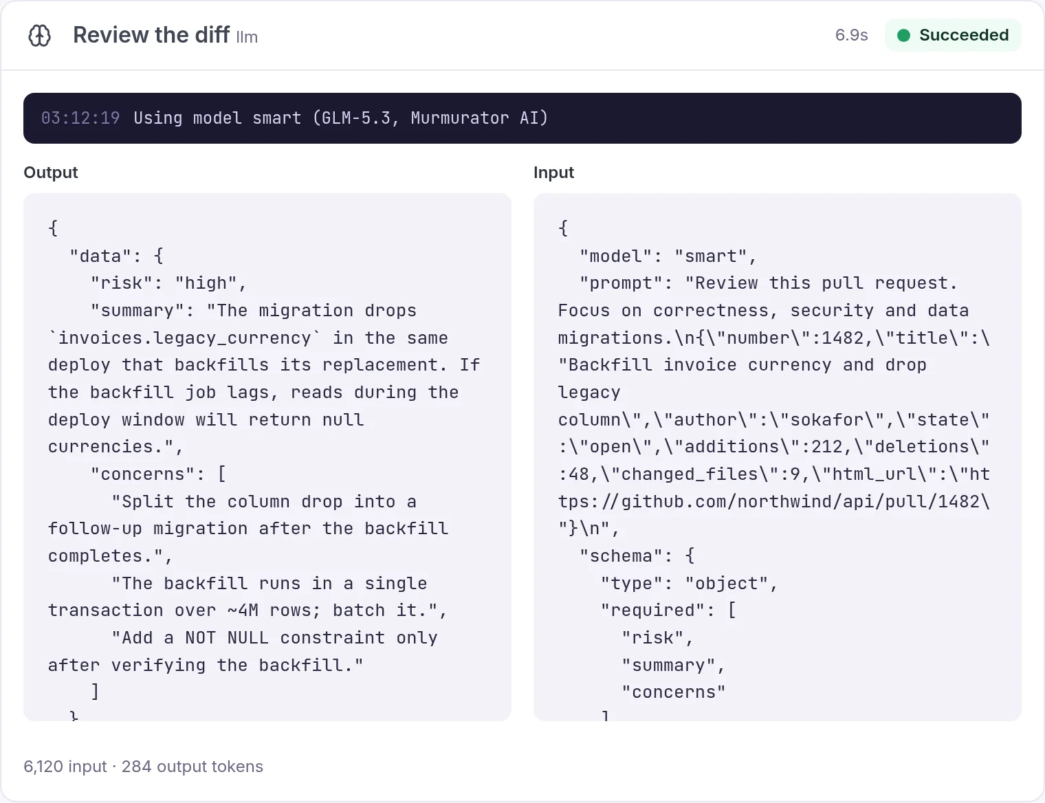Click the Input section heading
Screen dimensions: 1045x803
[553, 173]
